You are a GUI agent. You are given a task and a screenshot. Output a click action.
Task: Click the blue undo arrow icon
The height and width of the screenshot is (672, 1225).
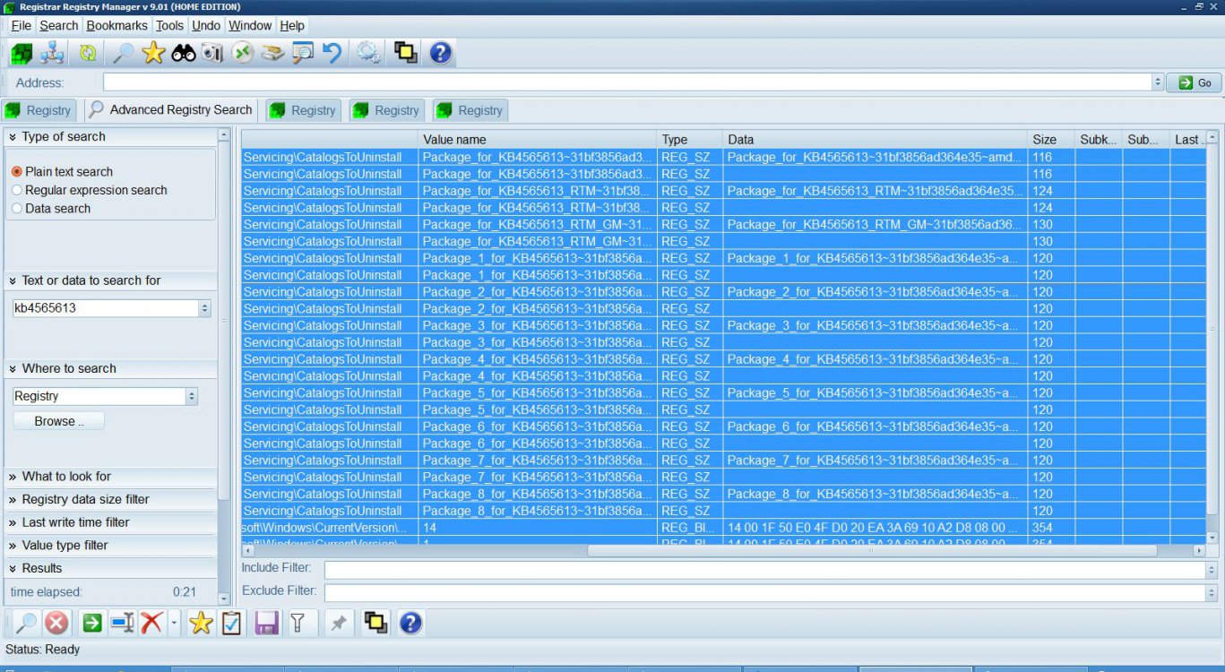click(x=332, y=53)
